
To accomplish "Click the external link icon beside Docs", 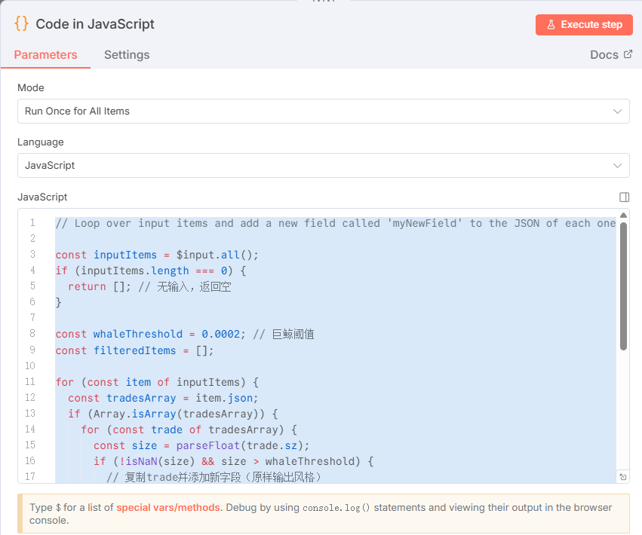I will click(x=628, y=54).
